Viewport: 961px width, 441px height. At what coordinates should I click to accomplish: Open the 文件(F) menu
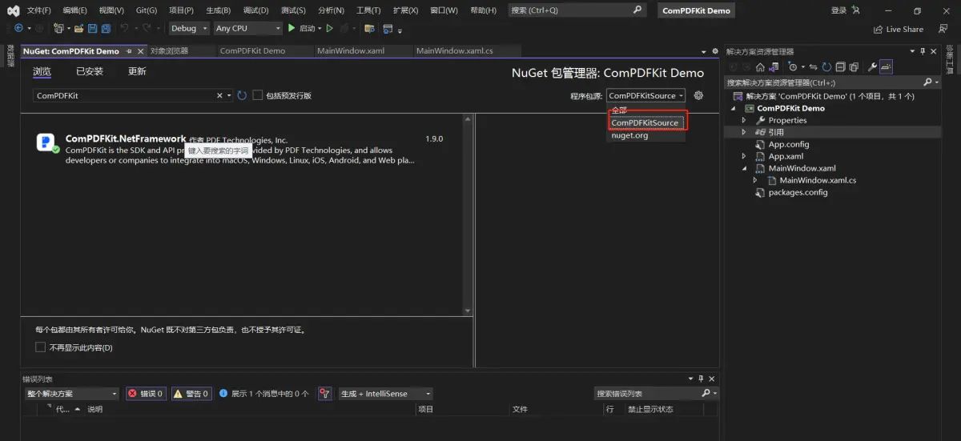click(38, 10)
